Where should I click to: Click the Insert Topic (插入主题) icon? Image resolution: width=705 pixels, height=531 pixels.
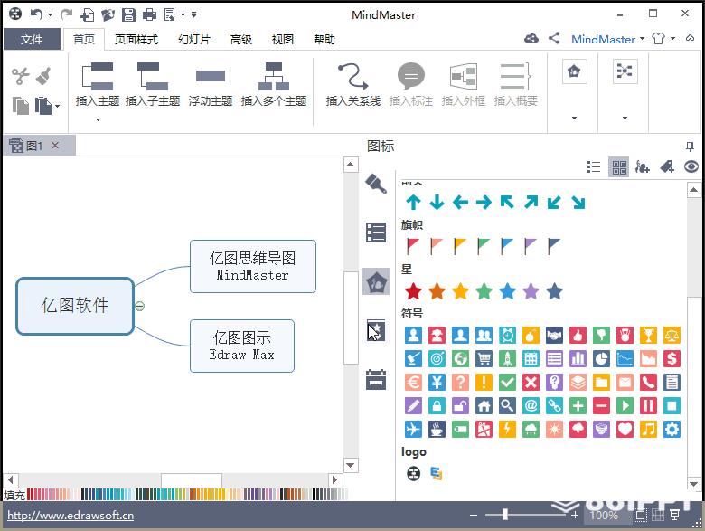[x=98, y=76]
